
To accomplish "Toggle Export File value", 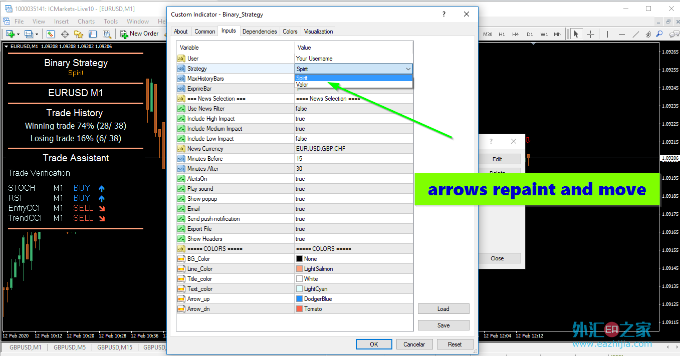I will [354, 229].
